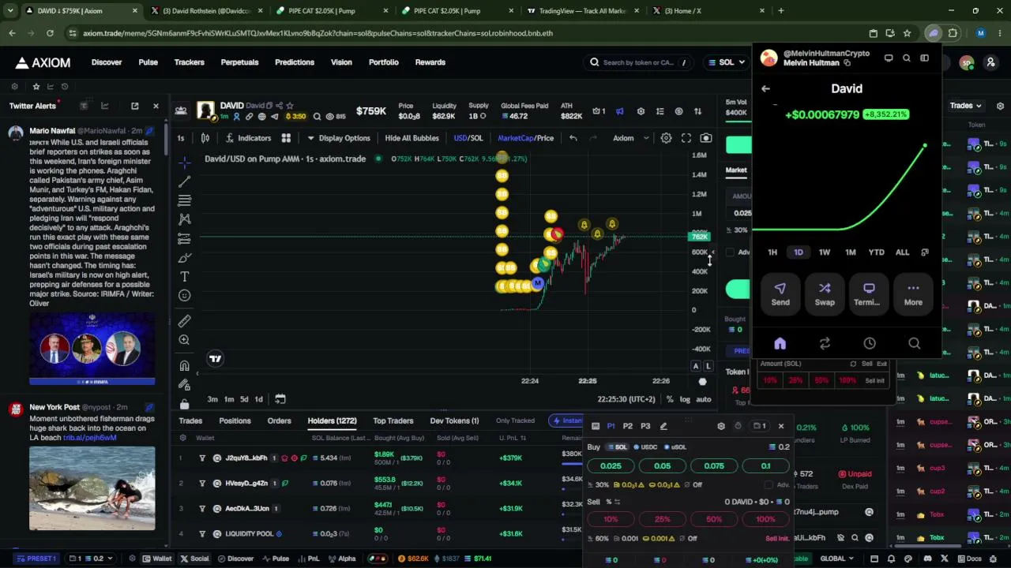Select the ruler measure tool
This screenshot has height=568, width=1011.
(x=184, y=321)
